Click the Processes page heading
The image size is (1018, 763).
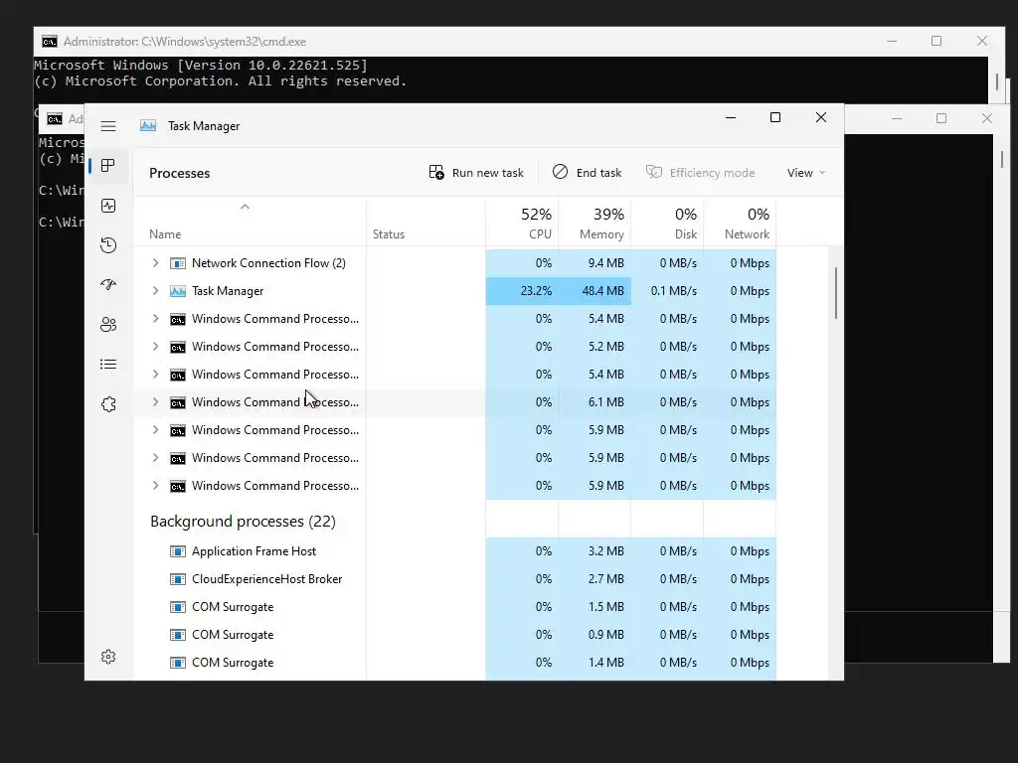coord(180,173)
